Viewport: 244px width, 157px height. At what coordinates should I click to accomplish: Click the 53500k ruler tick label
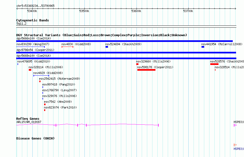coord(84,11)
